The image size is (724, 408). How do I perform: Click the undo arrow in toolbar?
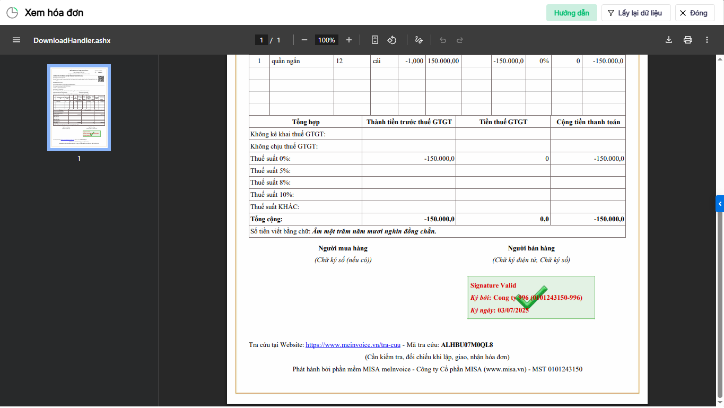pos(443,40)
